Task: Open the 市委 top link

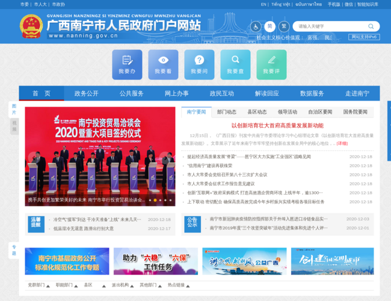Action: [x=24, y=4]
